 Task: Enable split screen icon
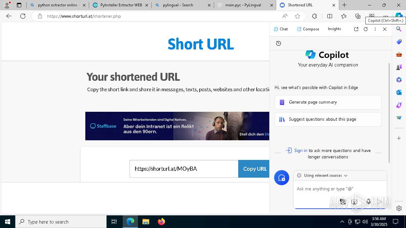[x=330, y=16]
